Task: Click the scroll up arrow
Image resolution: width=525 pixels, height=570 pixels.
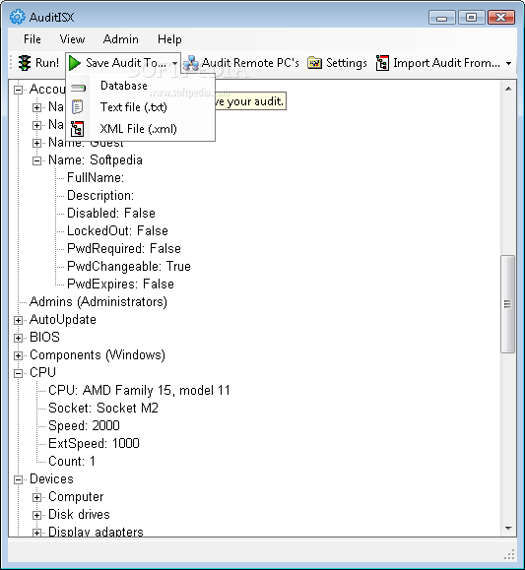Action: point(508,89)
